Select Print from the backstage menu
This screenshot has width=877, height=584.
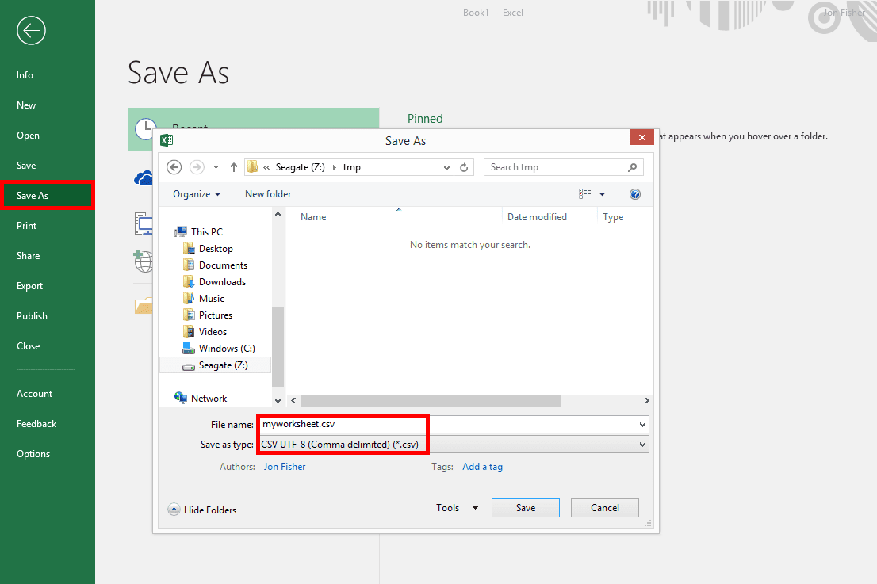tap(27, 226)
